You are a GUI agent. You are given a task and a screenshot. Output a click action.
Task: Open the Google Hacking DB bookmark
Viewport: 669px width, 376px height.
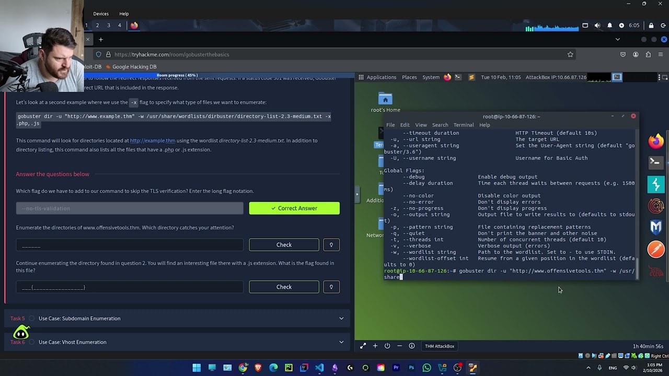point(131,67)
